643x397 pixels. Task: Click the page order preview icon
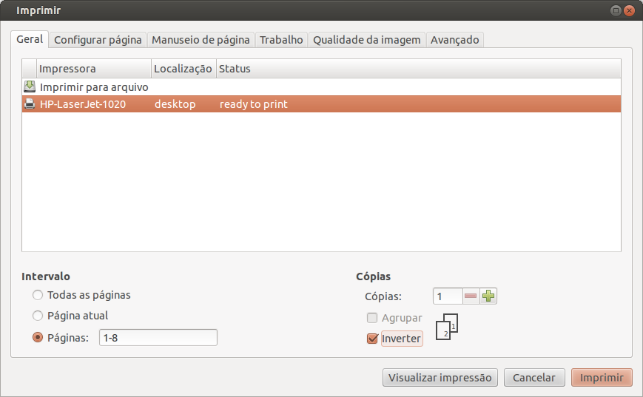tap(447, 327)
